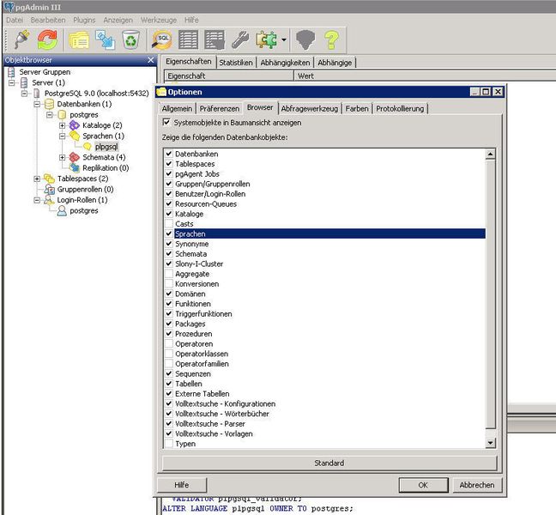Open the SQL query tool icon

162,39
